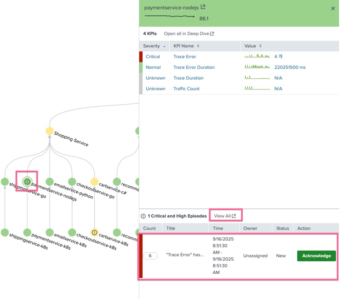Click the '4 개' Trace Error value
The image size is (340, 299).
278,56
